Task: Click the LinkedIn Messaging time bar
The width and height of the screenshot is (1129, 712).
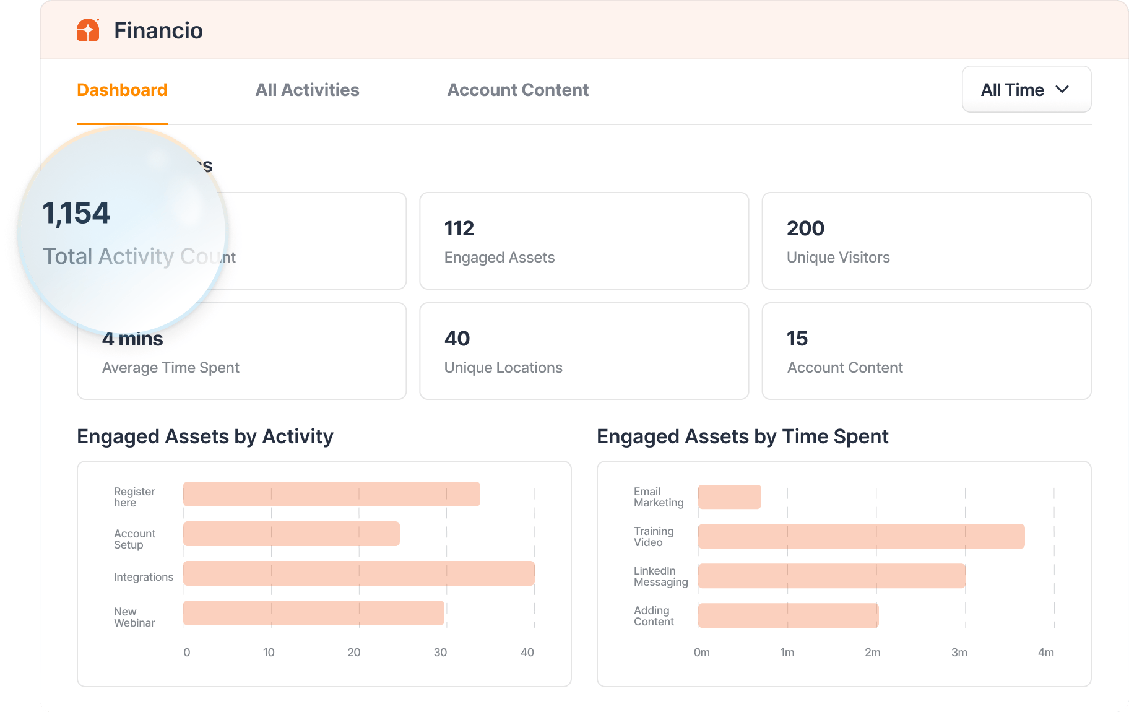Action: click(x=831, y=576)
